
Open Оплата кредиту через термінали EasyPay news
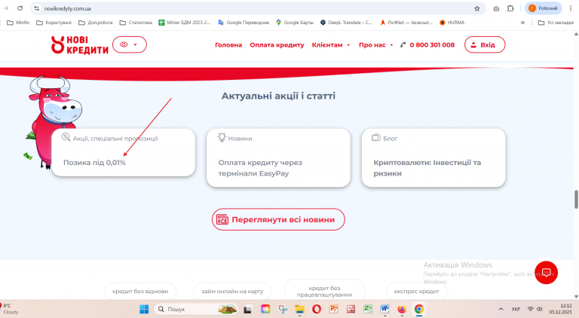tap(260, 168)
